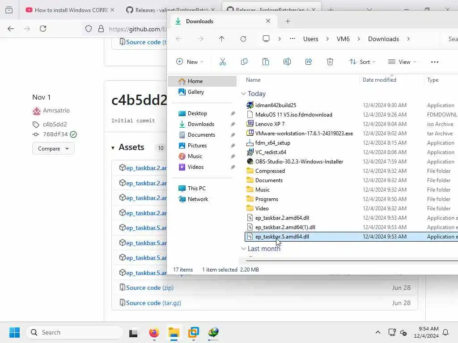The height and width of the screenshot is (343, 458).
Task: Open File Explorer from the taskbar
Action: (174, 332)
